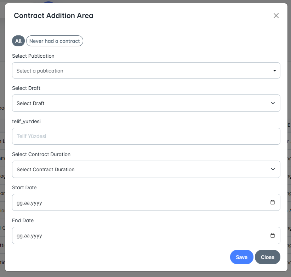The height and width of the screenshot is (277, 291).
Task: Open the Start Date calendar picker icon
Action: [273, 202]
